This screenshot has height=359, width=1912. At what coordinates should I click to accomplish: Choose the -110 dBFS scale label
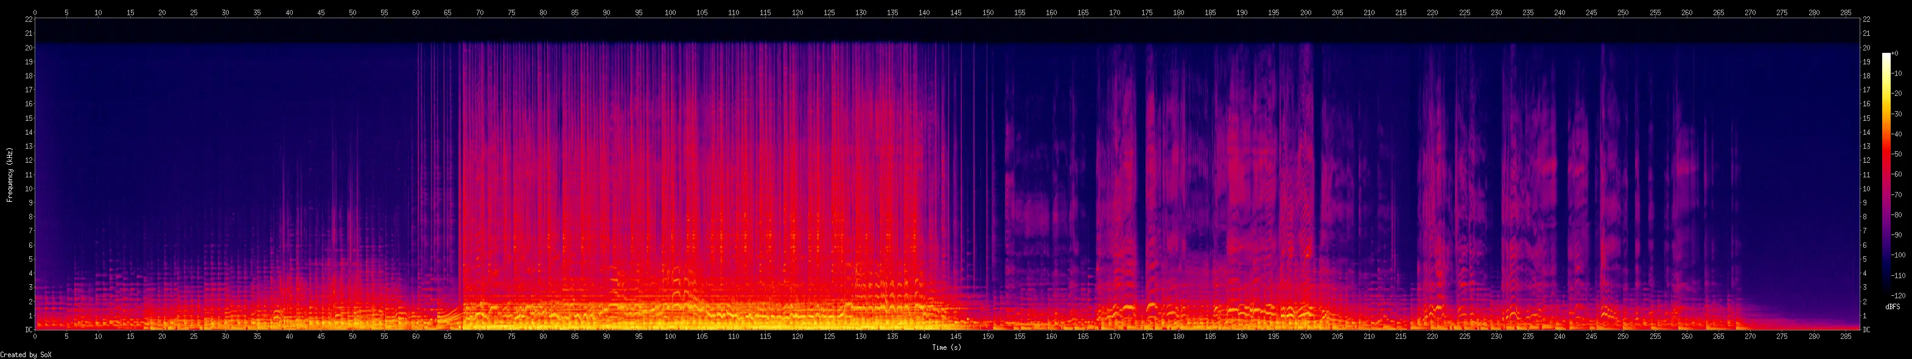coord(1898,275)
